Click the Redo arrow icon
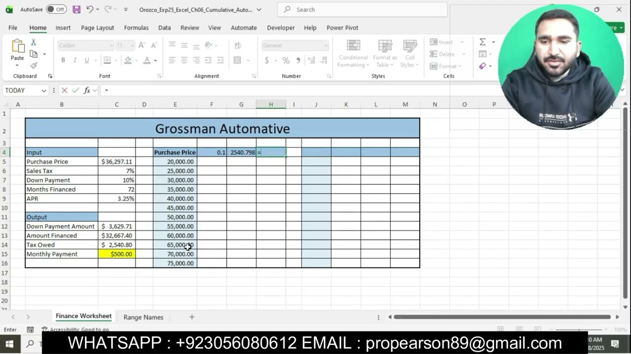 [108, 9]
